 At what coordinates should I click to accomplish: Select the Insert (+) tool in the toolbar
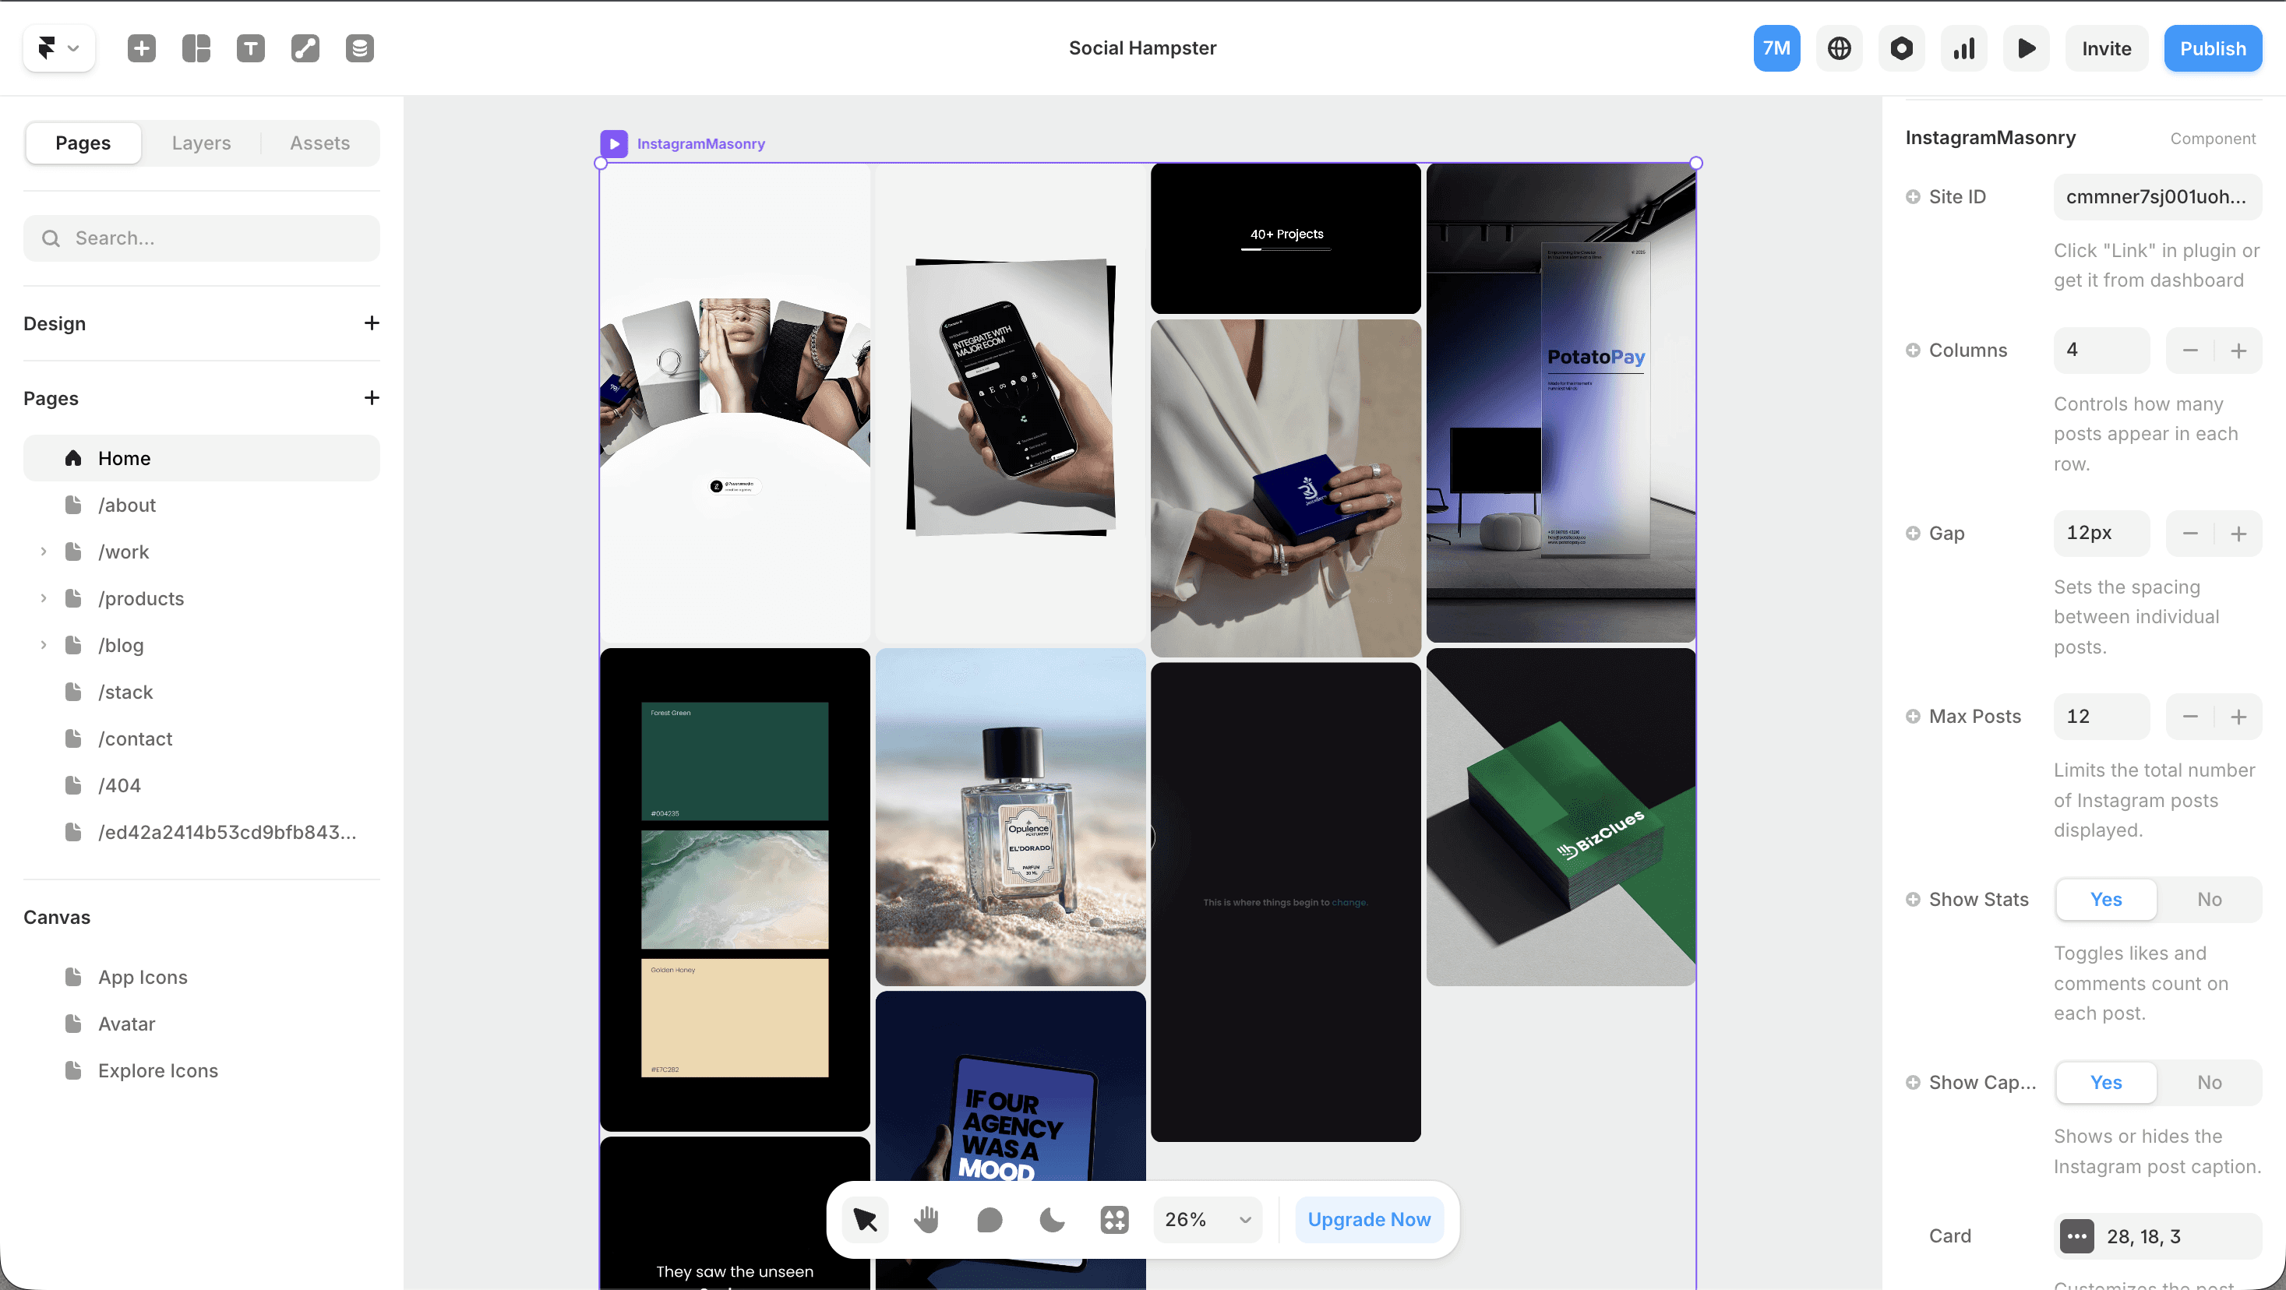click(x=140, y=48)
